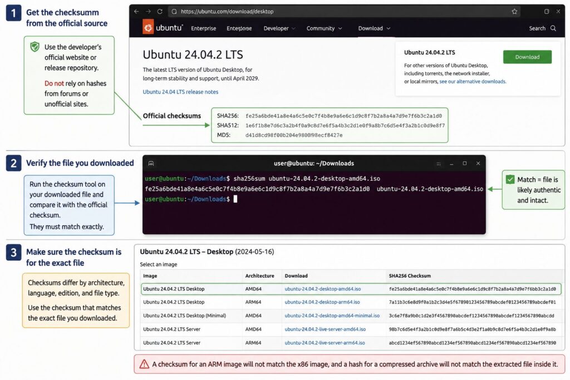Click the browser window restore icon
Image resolution: width=570 pixels, height=380 pixels.
(x=547, y=11)
